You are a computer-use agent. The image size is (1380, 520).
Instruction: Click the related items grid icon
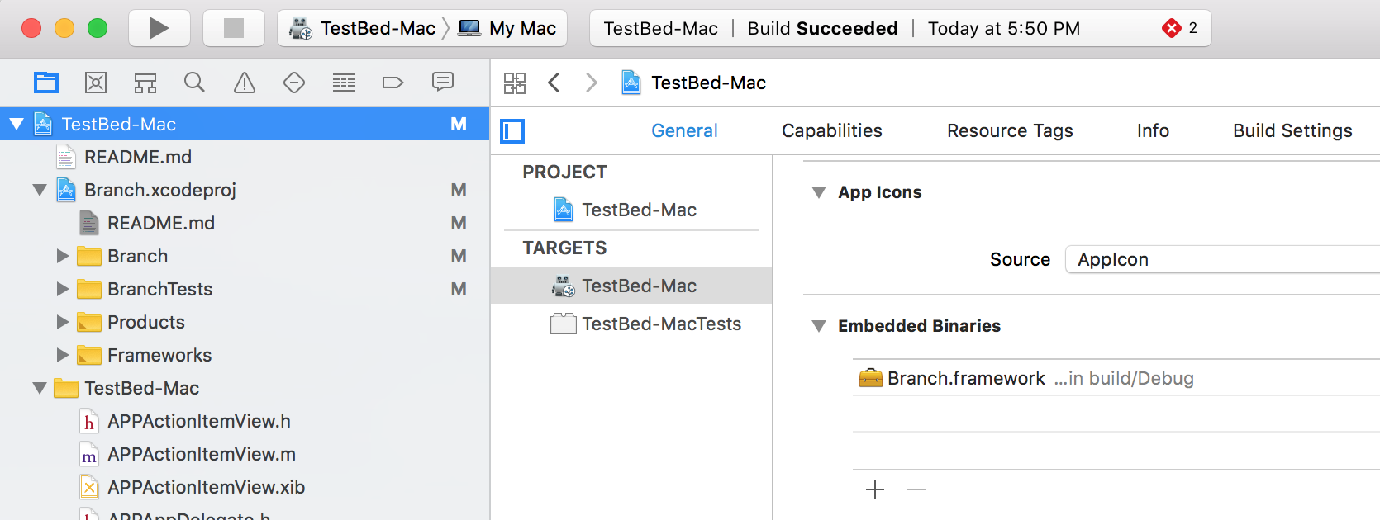pyautogui.click(x=515, y=83)
